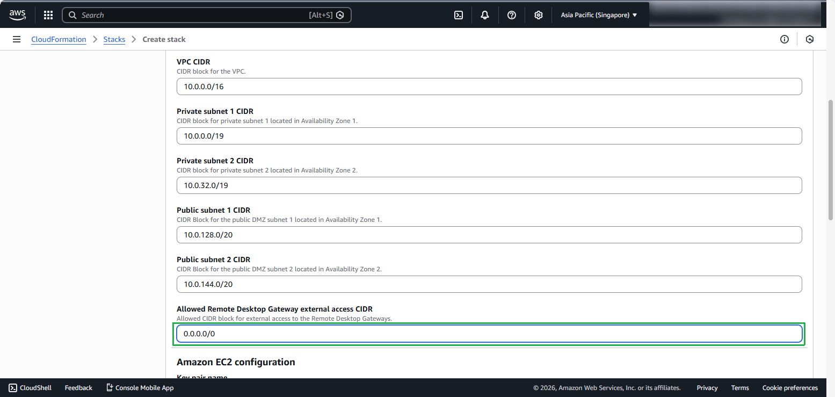Open the account settings gear
Image resolution: width=835 pixels, height=397 pixels.
point(538,15)
